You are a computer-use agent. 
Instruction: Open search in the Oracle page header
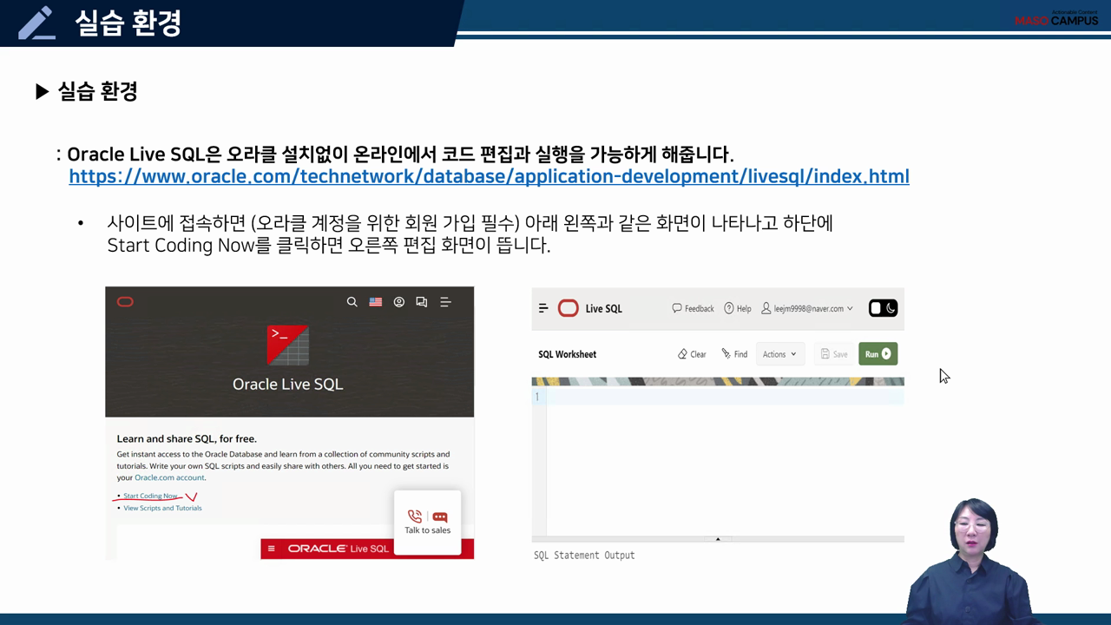tap(352, 302)
